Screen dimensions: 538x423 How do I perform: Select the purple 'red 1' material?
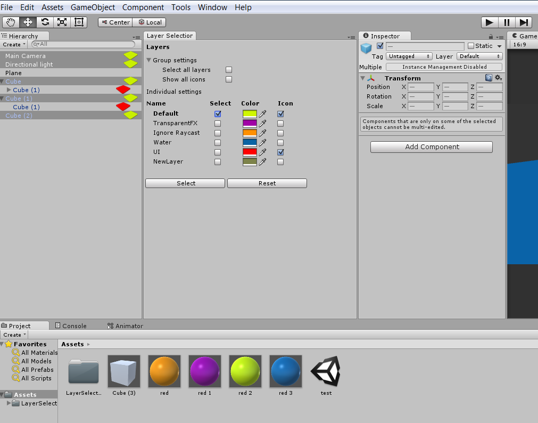pos(205,371)
